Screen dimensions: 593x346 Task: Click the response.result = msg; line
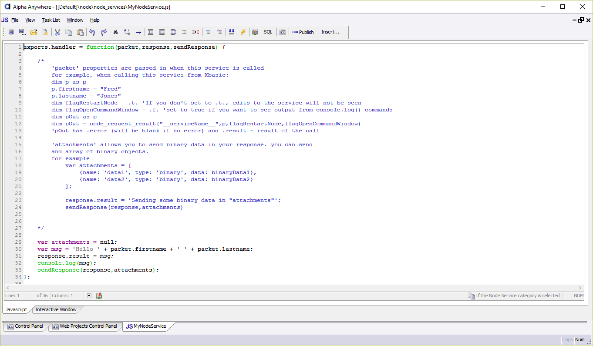coord(75,256)
